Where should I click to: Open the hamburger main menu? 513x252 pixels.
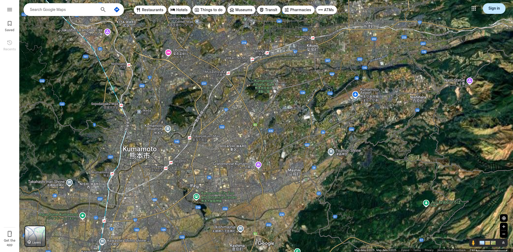coord(10,10)
